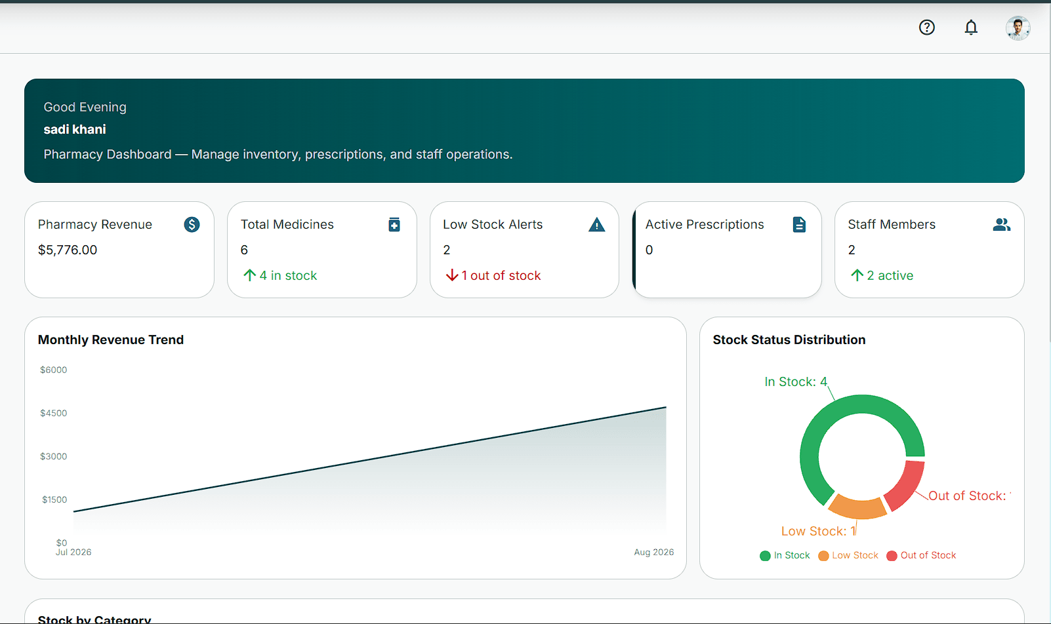This screenshot has height=624, width=1051.
Task: Click the 'Stock by Category' heading
Action: coord(94,619)
